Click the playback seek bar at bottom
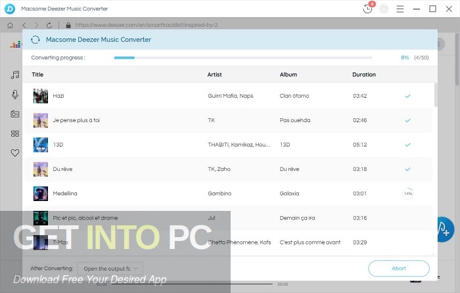The width and height of the screenshot is (460, 293). point(192,284)
